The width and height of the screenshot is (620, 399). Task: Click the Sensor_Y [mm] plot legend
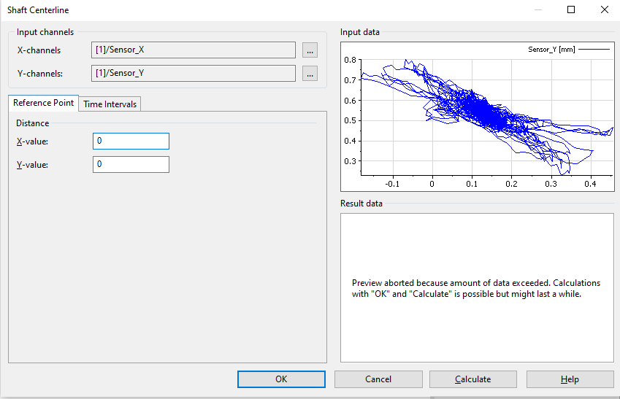[x=567, y=50]
